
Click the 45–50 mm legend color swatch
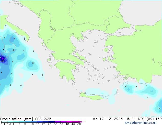[75, 122]
